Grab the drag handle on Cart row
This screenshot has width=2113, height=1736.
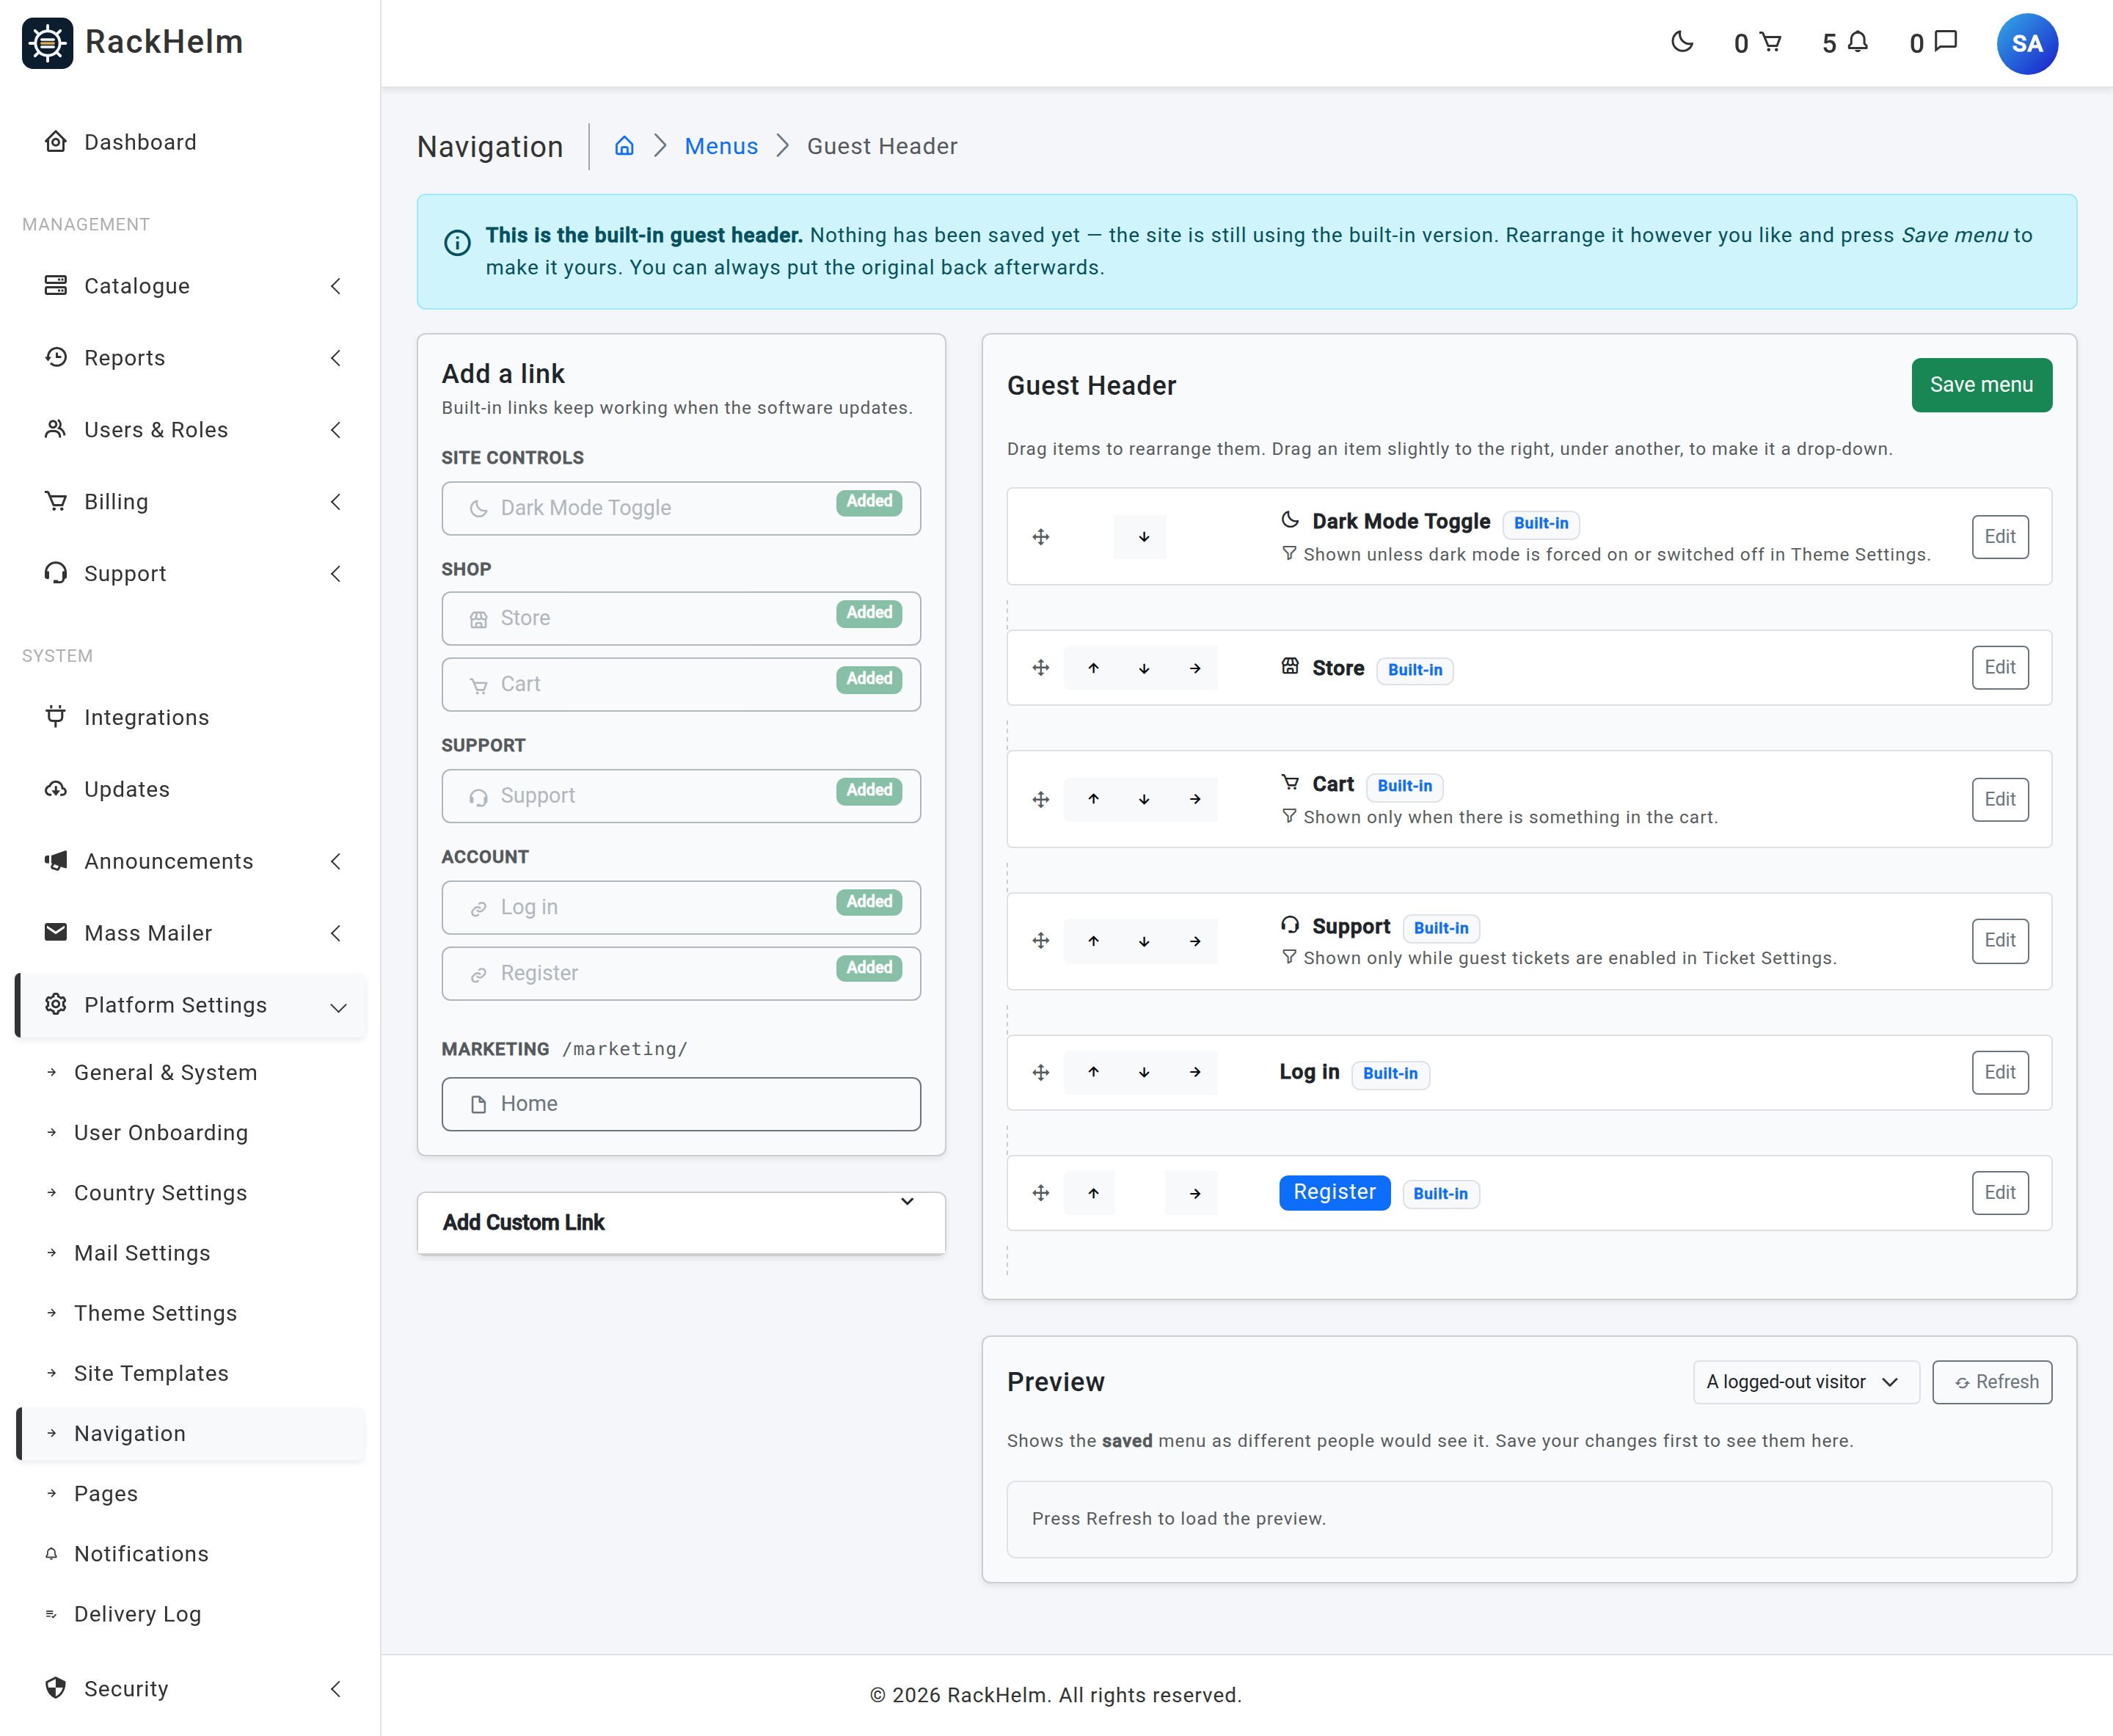[1040, 799]
